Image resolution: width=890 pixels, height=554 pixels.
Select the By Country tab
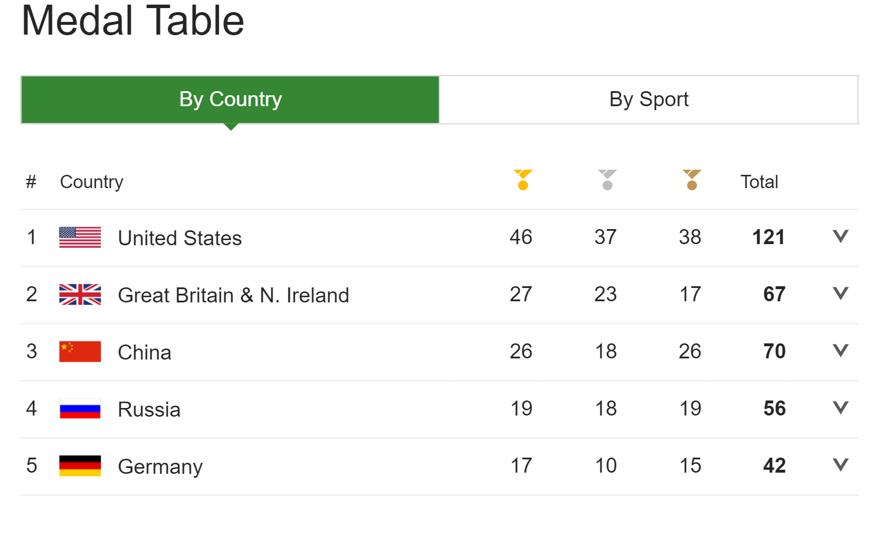click(x=230, y=99)
